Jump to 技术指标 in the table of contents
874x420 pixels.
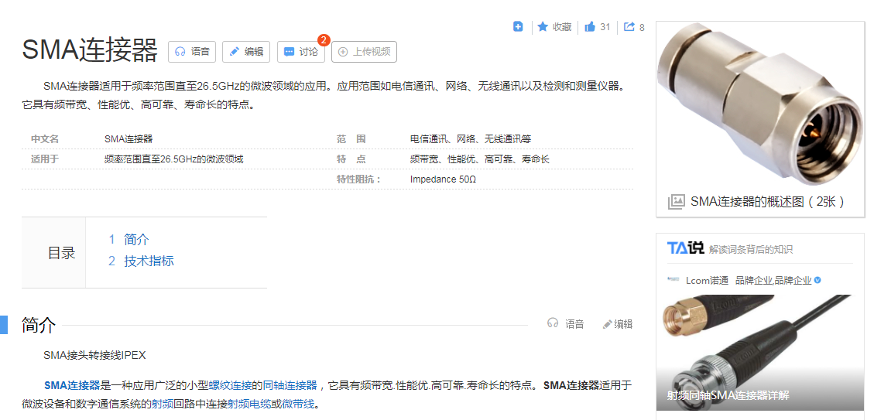click(x=149, y=261)
